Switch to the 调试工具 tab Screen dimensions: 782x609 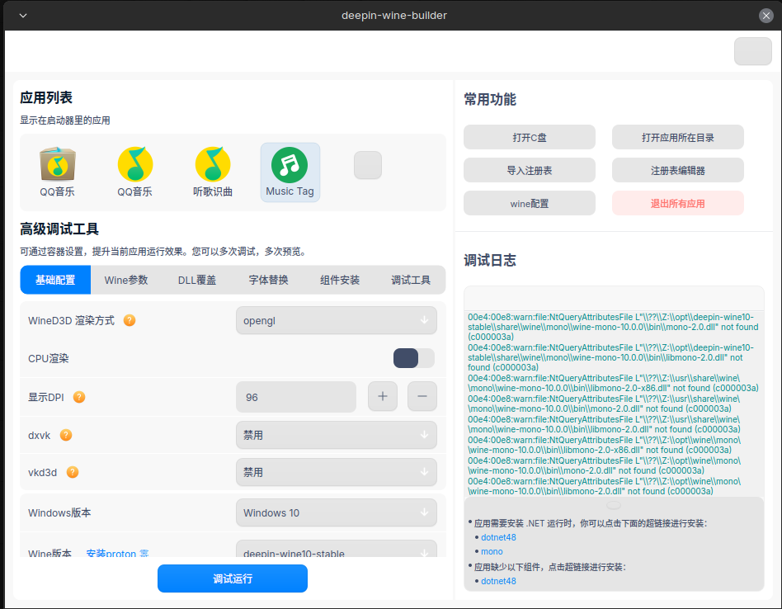(x=411, y=280)
